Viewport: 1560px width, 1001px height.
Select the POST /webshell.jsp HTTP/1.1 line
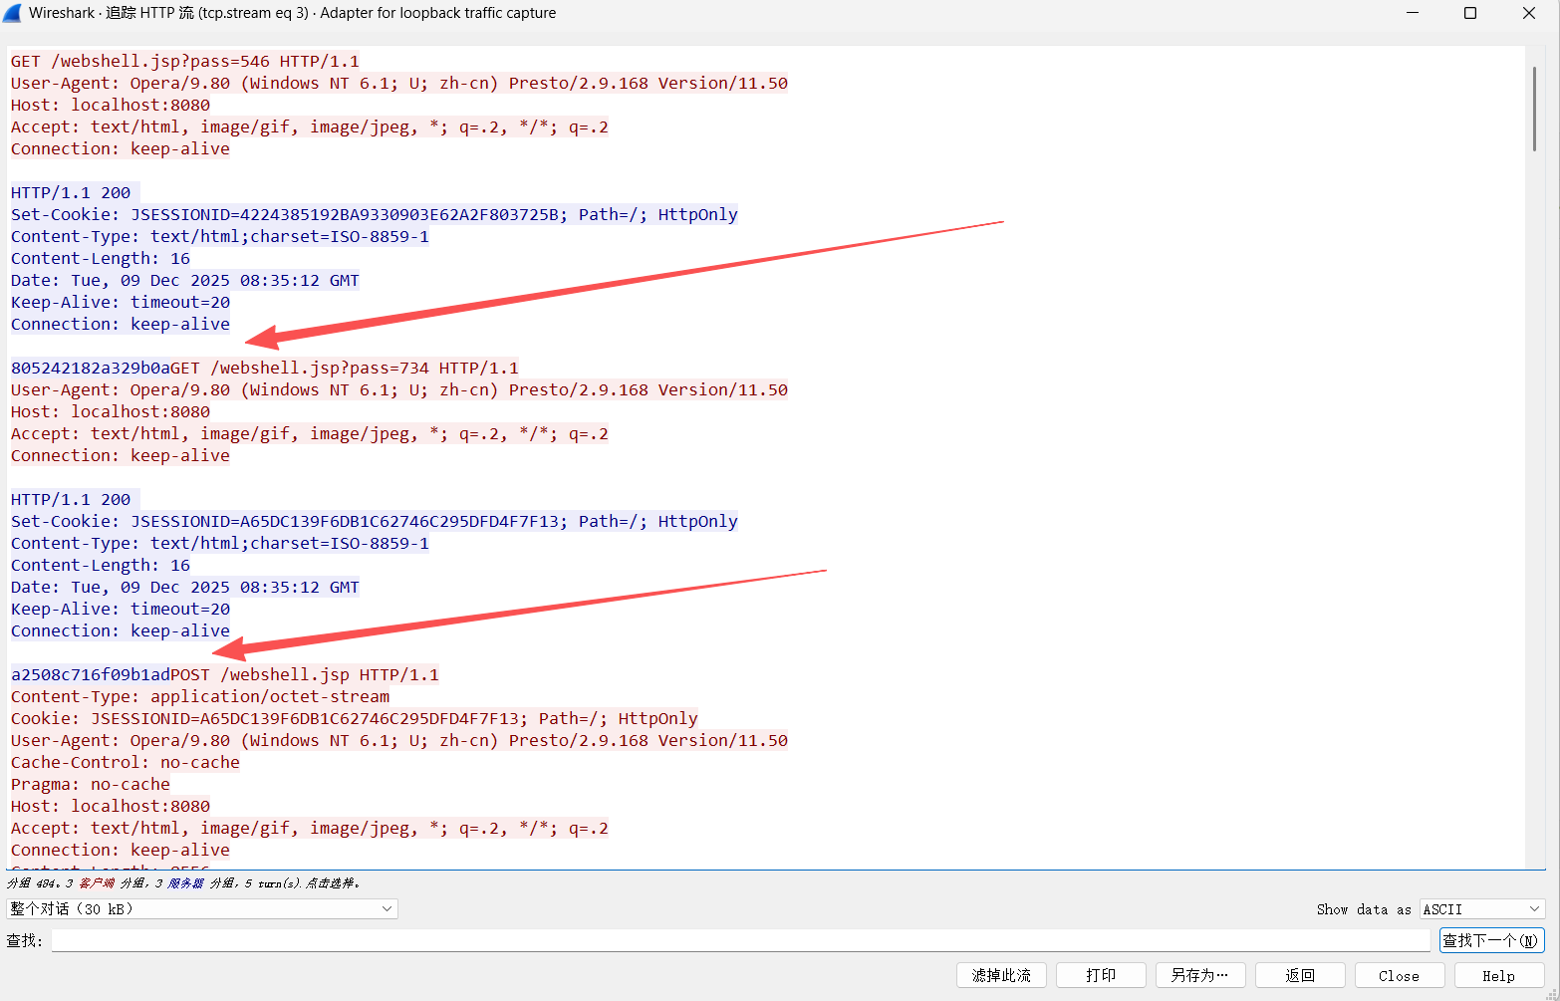[x=304, y=674]
